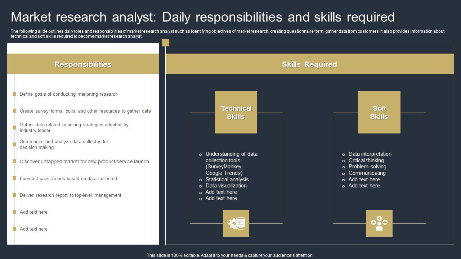
Task: Click the data tools database icon
Action: click(236, 223)
